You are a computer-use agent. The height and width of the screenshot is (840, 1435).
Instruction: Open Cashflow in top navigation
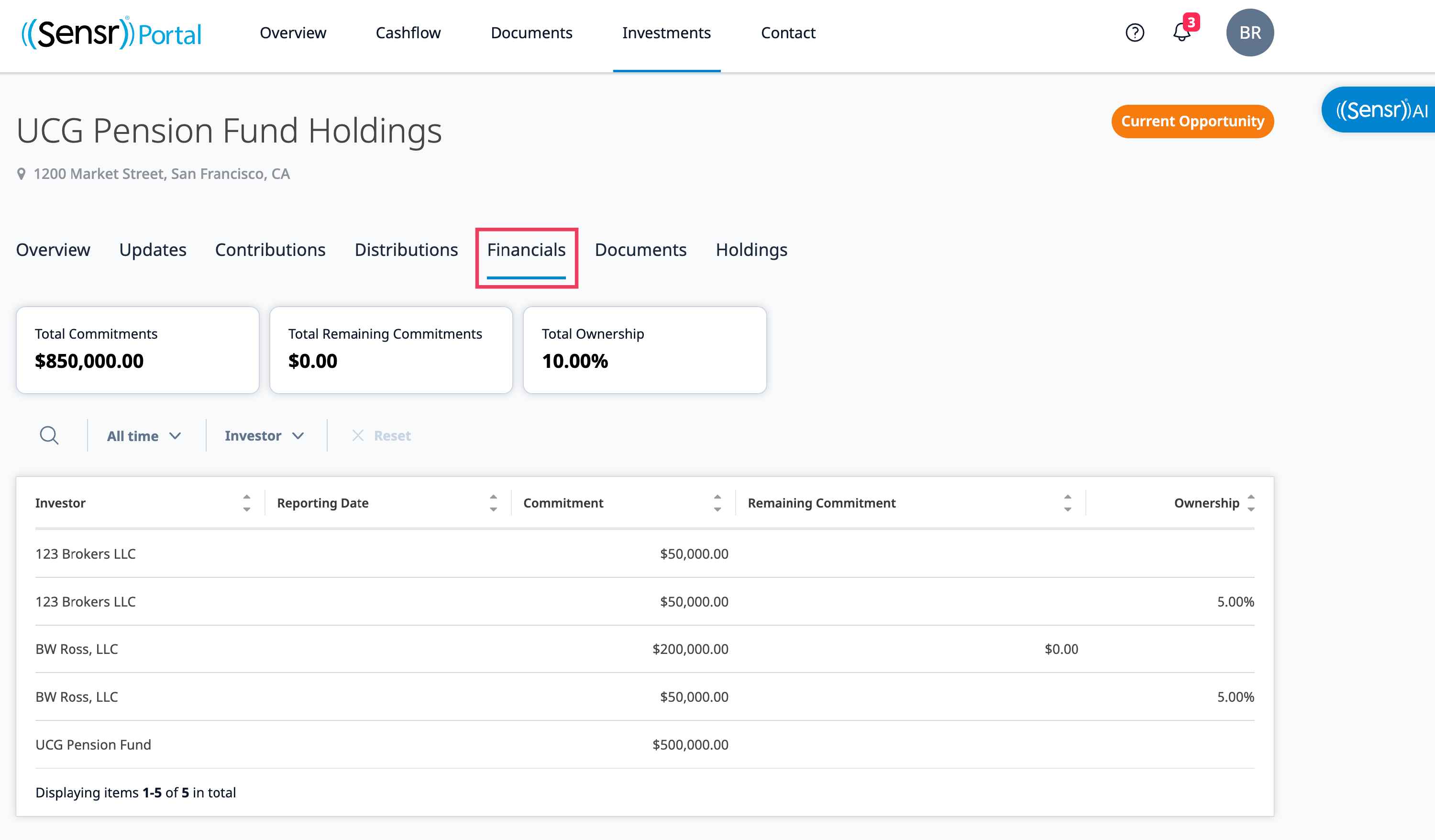pyautogui.click(x=408, y=33)
